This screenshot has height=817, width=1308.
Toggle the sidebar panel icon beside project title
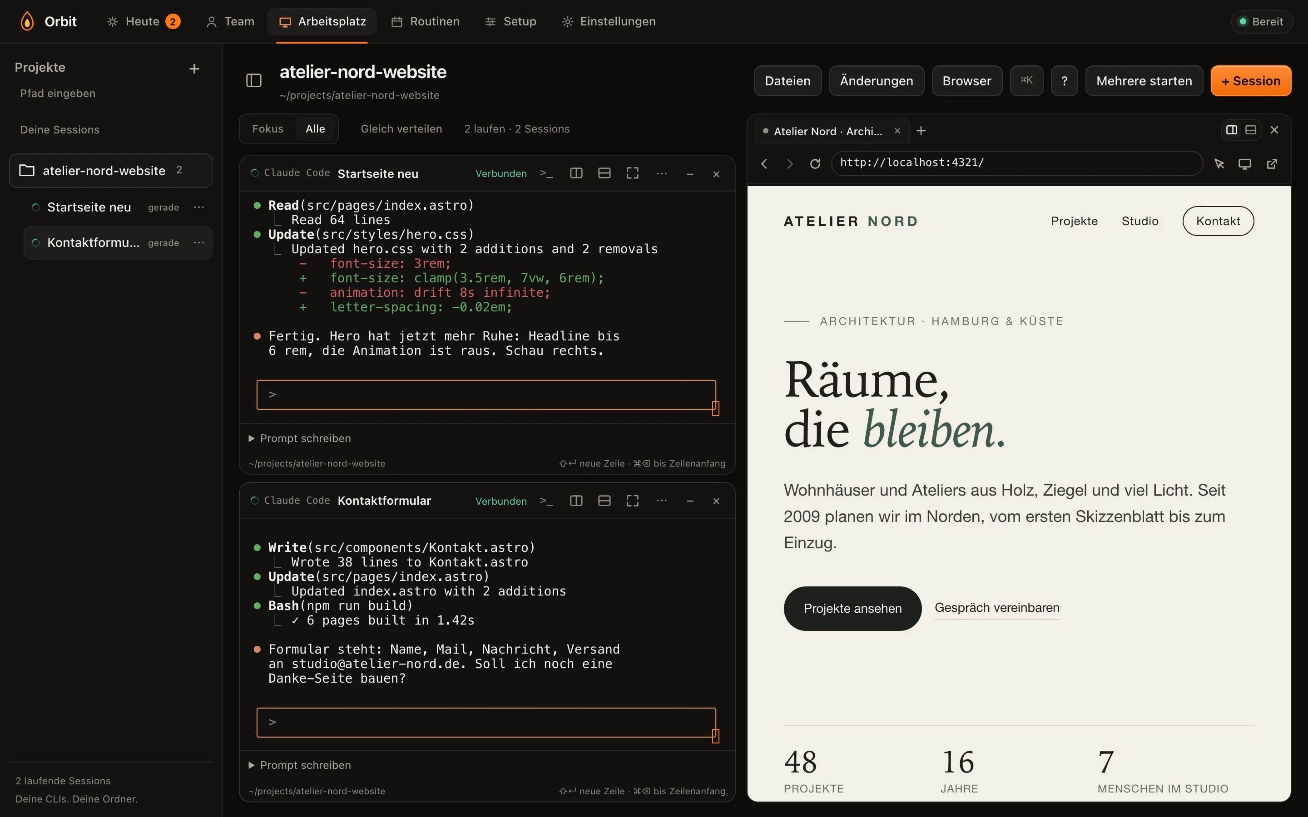[x=254, y=80]
